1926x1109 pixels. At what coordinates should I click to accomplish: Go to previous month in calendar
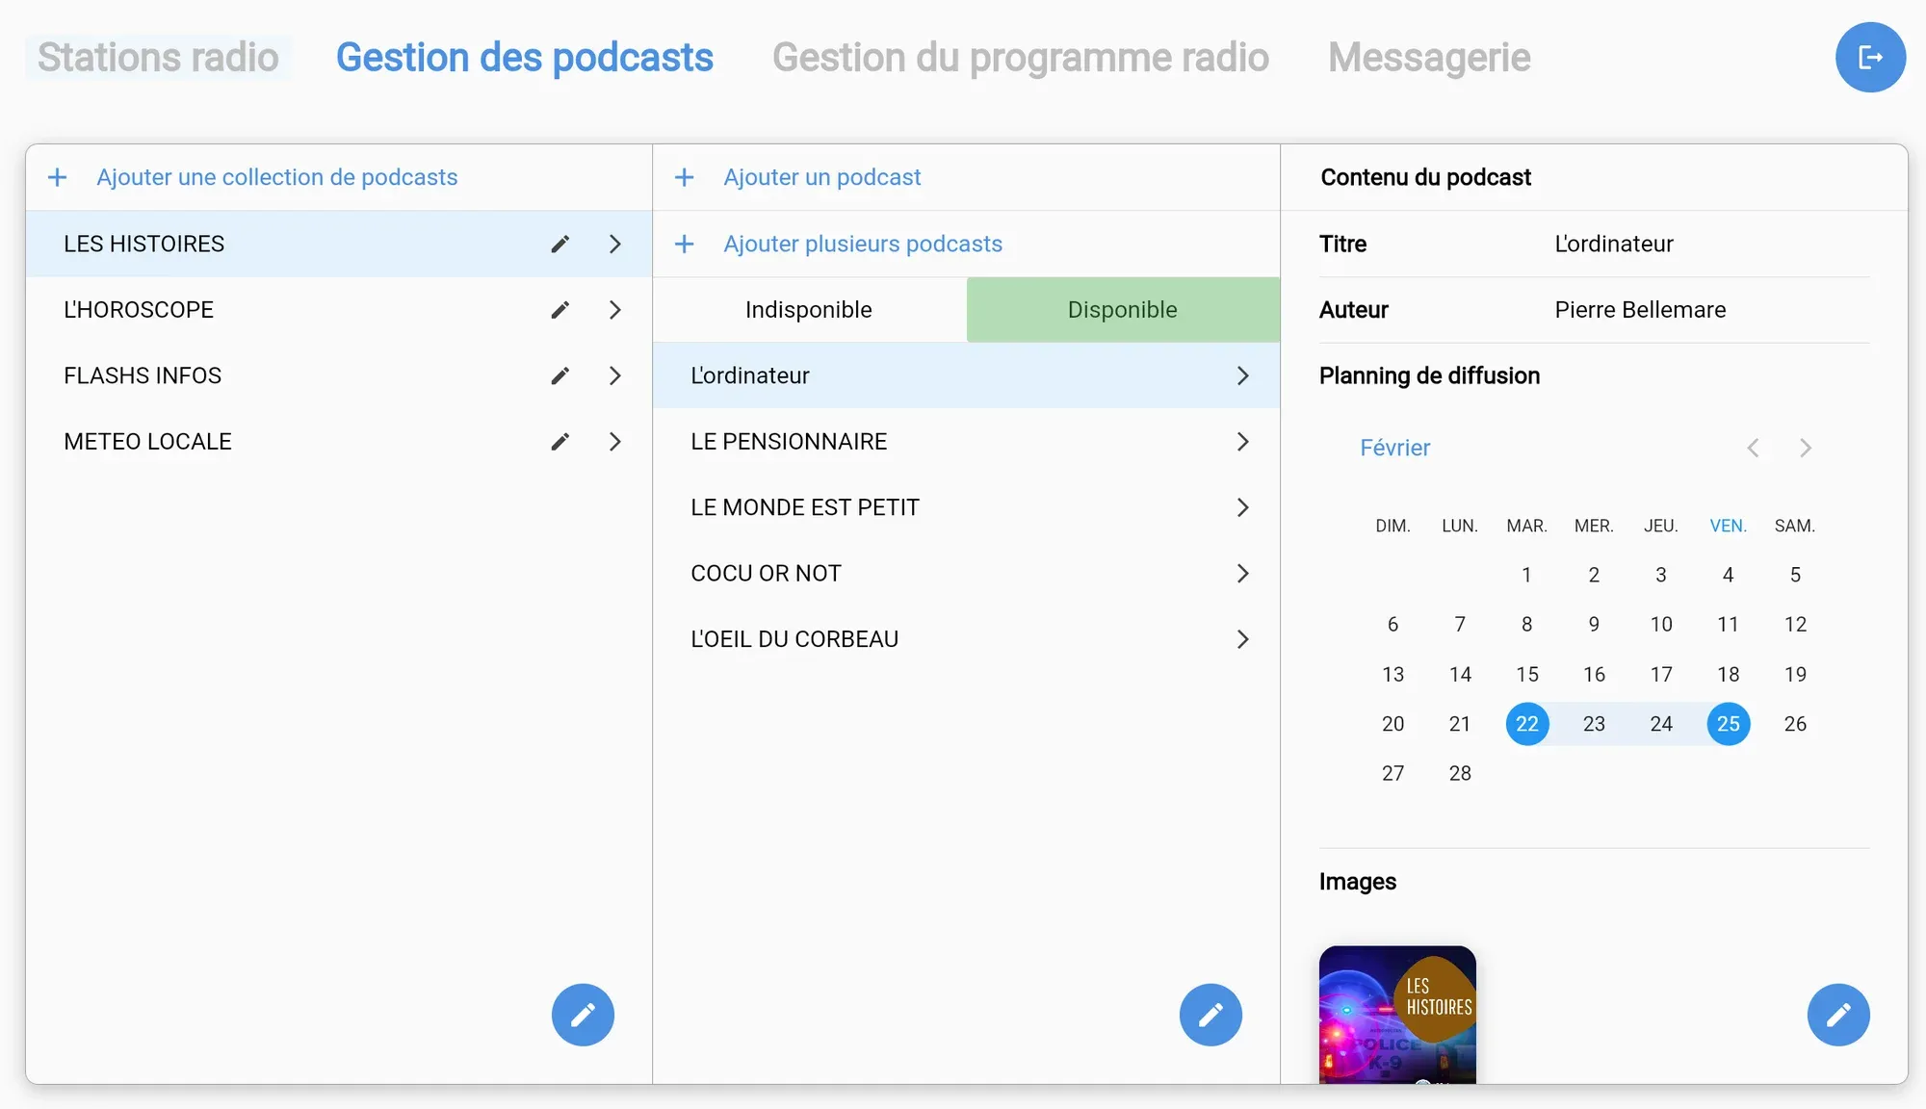pyautogui.click(x=1754, y=449)
